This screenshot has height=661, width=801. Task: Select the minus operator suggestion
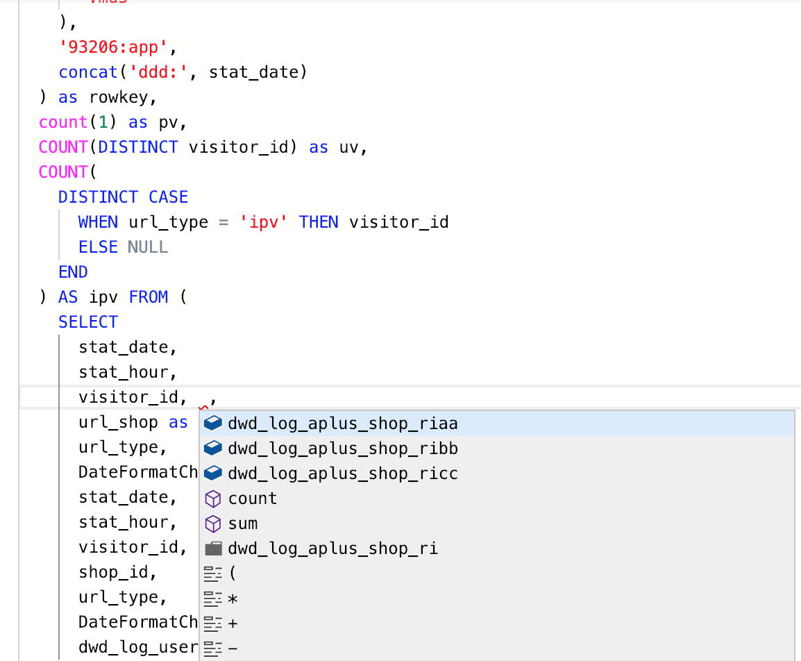pos(496,649)
